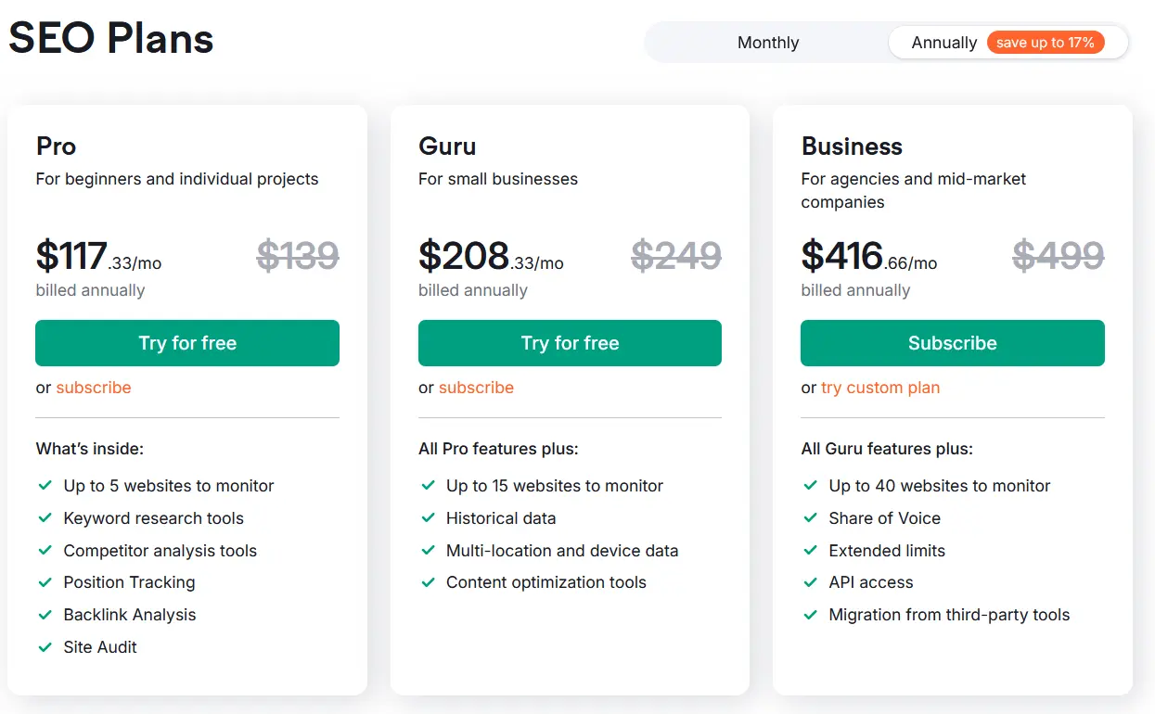Click Try for free on Guru plan
Viewport: 1155px width, 714px height.
pos(570,343)
